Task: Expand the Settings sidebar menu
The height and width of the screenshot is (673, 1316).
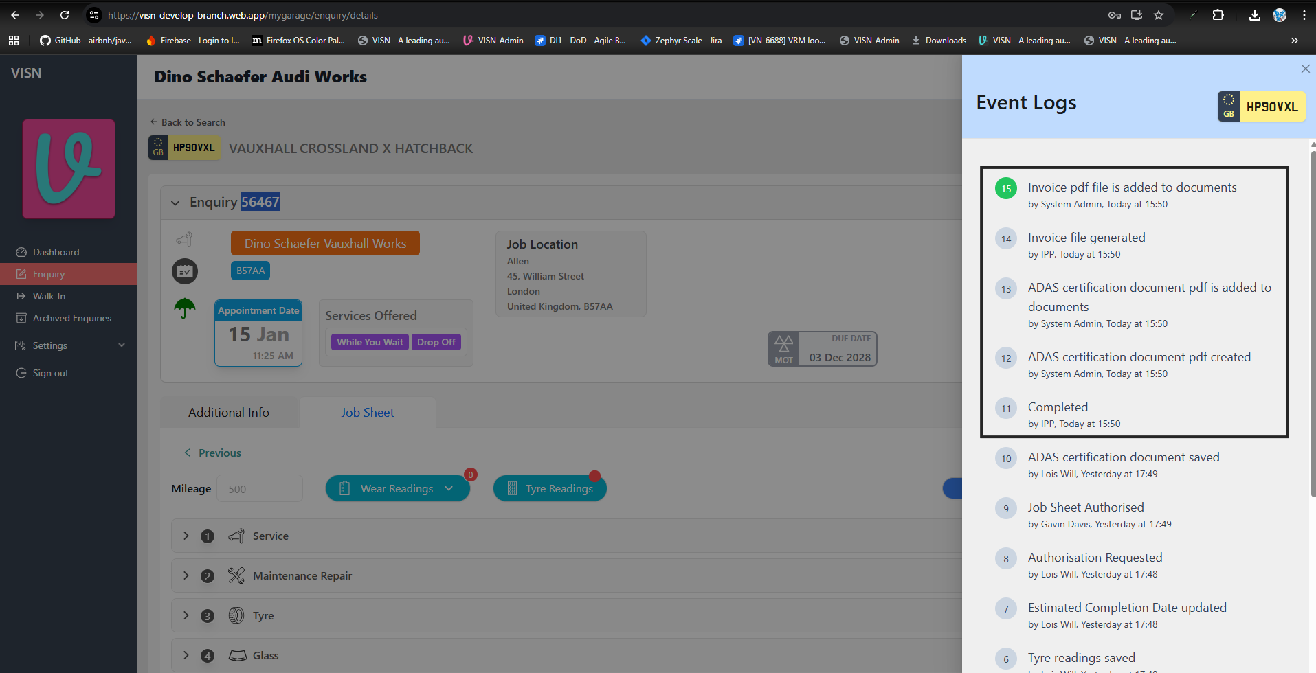Action: [69, 345]
